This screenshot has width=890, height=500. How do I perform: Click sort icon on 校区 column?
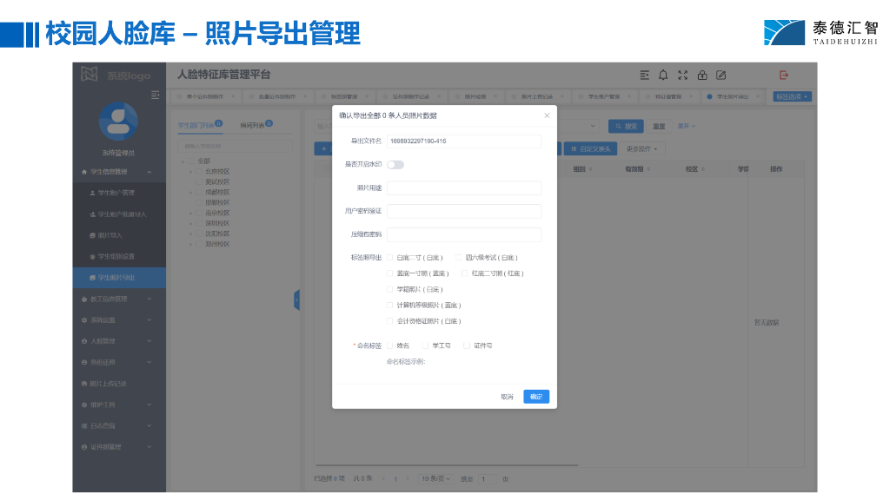click(702, 169)
